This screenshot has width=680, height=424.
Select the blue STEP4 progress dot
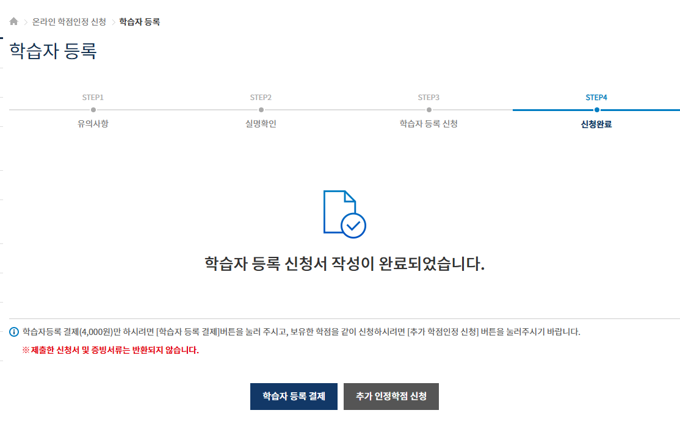pyautogui.click(x=598, y=110)
